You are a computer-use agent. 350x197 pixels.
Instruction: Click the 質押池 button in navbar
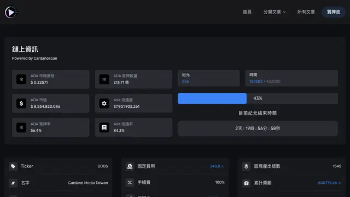(x=333, y=12)
